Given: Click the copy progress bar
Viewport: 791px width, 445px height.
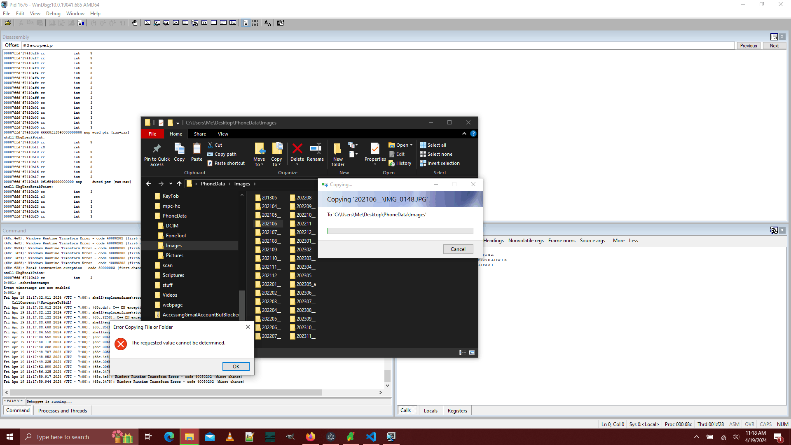Looking at the screenshot, I should click(x=400, y=231).
